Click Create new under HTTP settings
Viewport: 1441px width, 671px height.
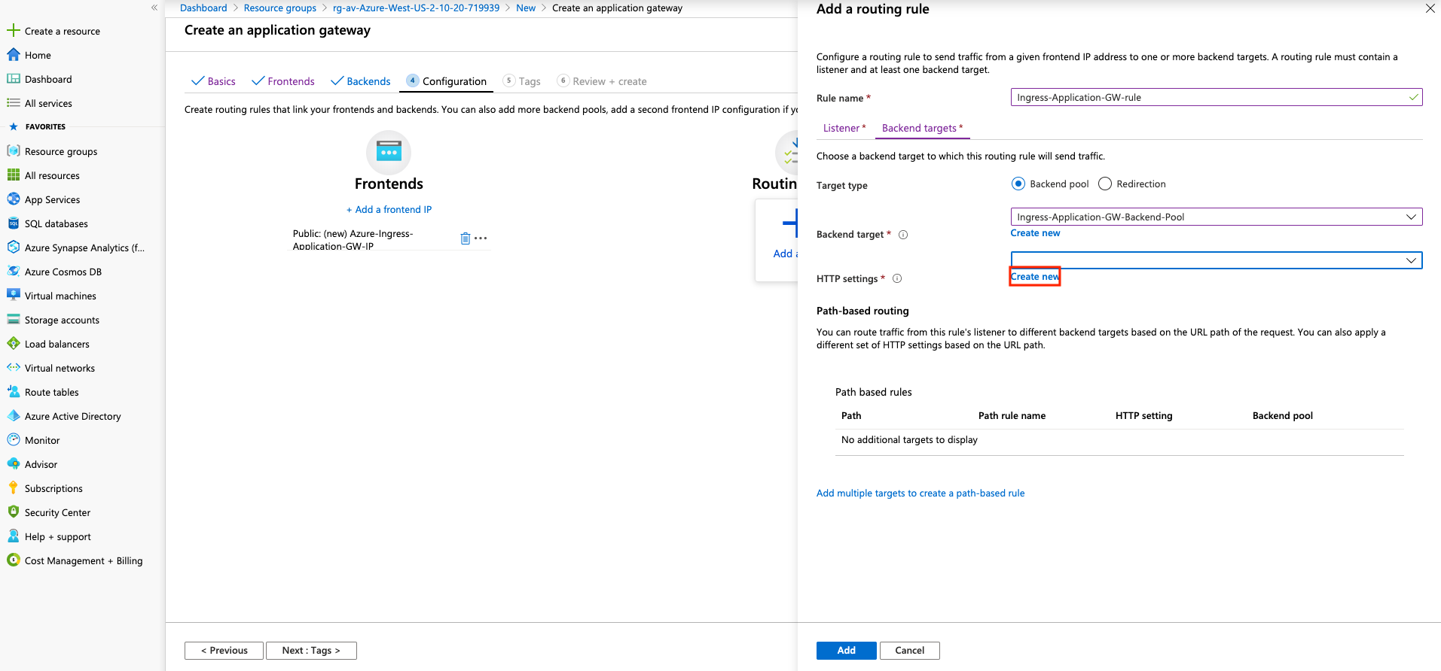pyautogui.click(x=1035, y=277)
